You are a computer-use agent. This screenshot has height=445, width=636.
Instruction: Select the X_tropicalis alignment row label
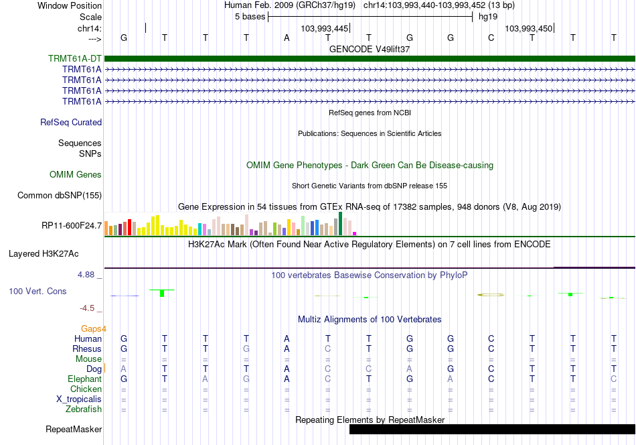coord(79,399)
